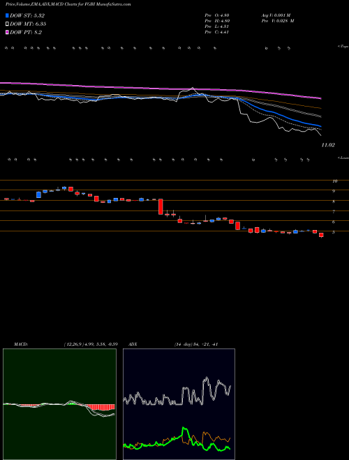
Task: Select the DOW MT value label
Action: [x=28, y=24]
